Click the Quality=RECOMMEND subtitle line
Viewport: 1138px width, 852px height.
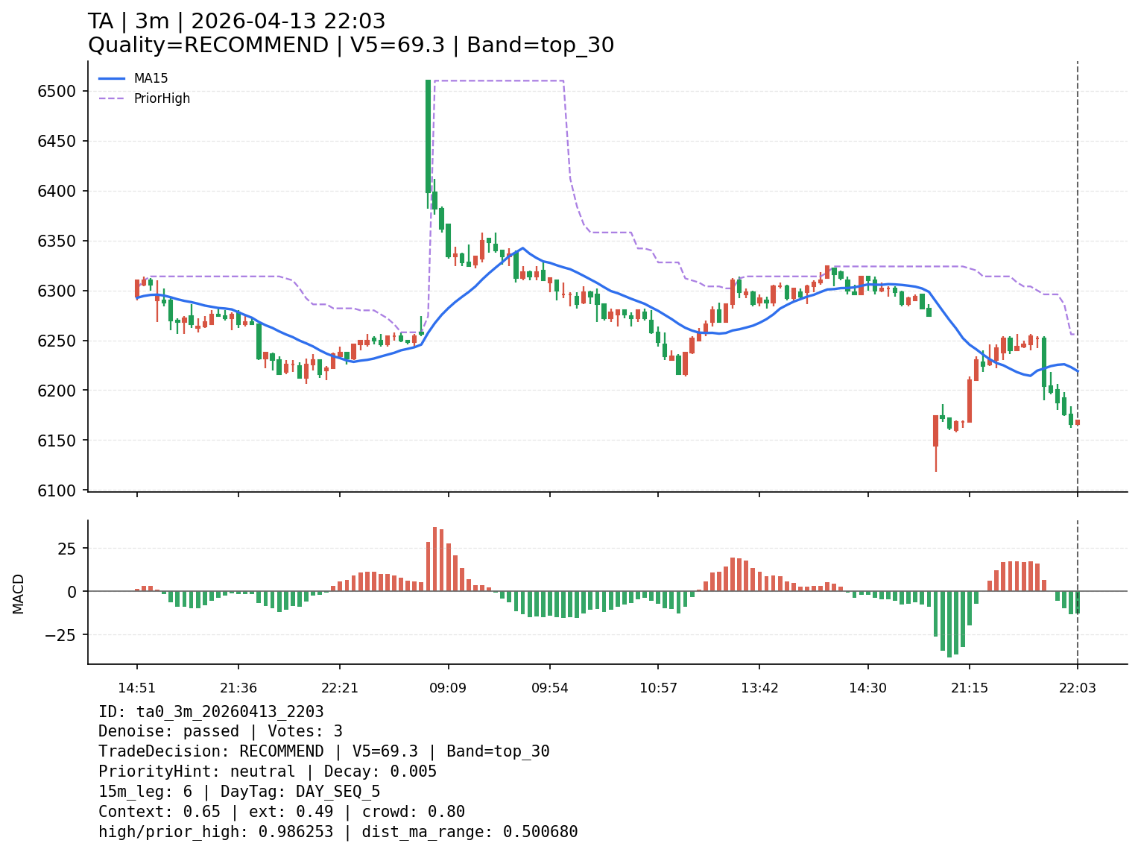pos(350,45)
